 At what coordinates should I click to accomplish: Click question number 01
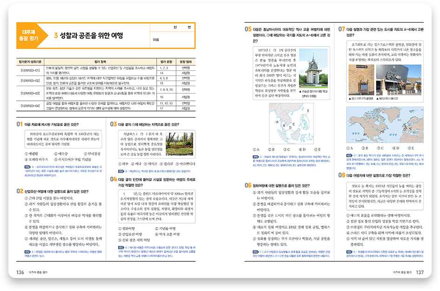point(20,124)
